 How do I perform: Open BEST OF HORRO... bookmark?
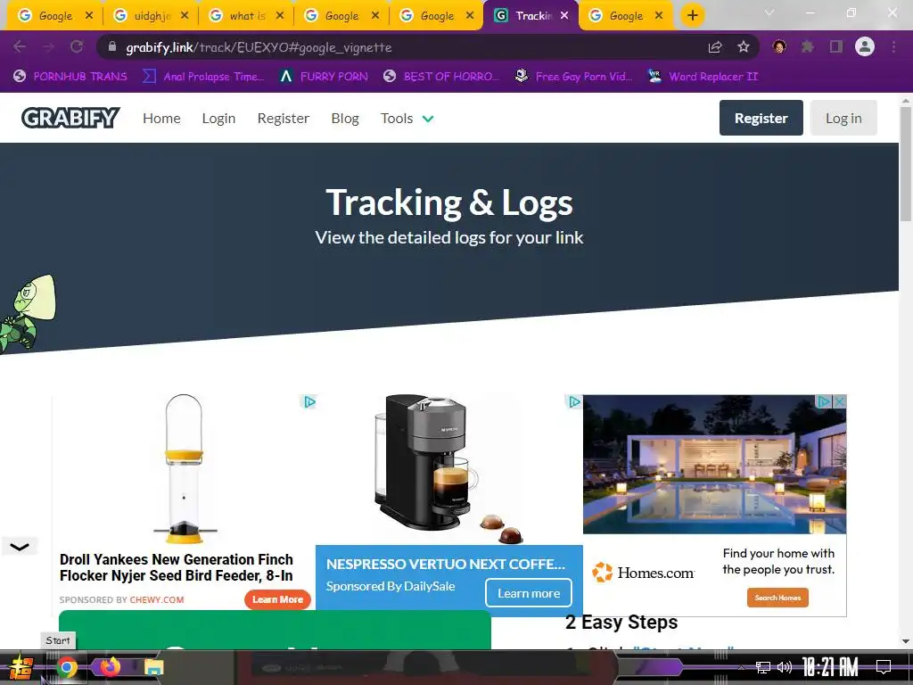click(x=441, y=77)
